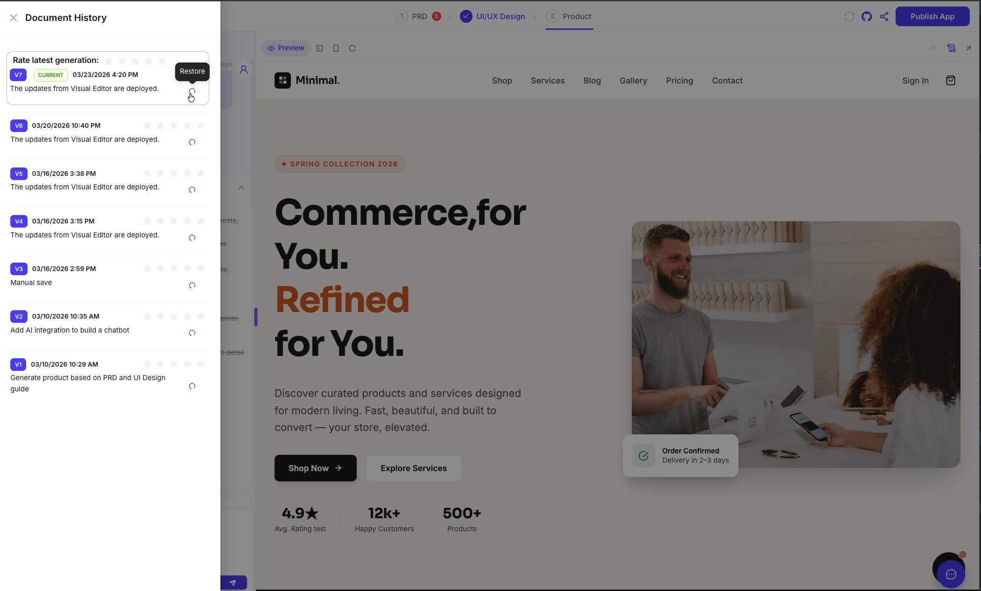The height and width of the screenshot is (591, 981).
Task: Click the Publish App button
Action: pyautogui.click(x=932, y=16)
